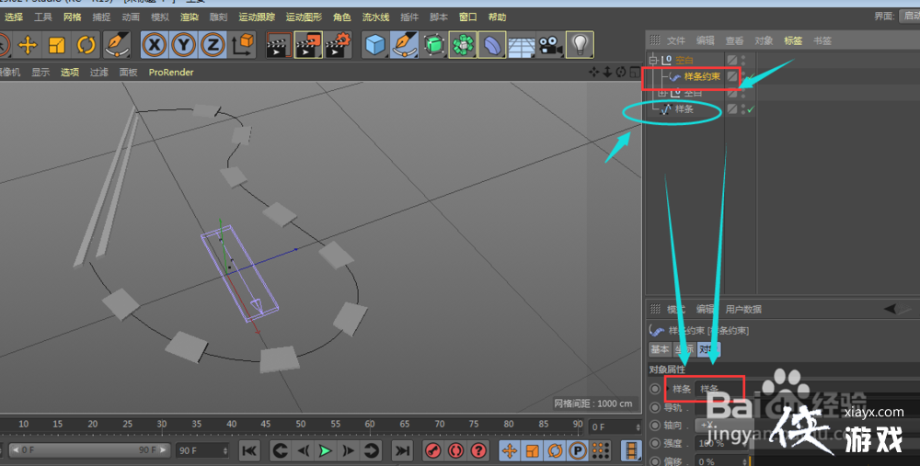This screenshot has width=920, height=466.
Task: Select the 样条 spline object
Action: pyautogui.click(x=684, y=109)
